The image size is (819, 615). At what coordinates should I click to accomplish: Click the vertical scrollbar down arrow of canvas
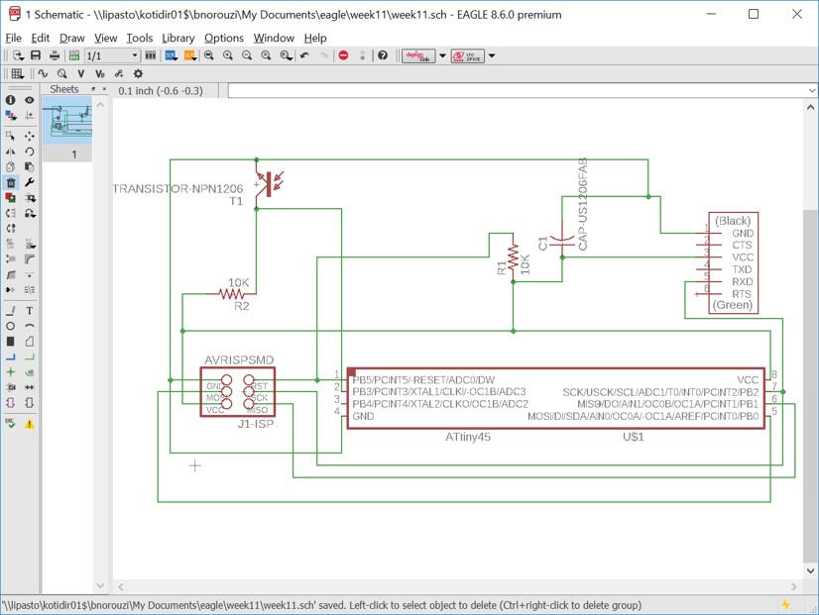tap(810, 571)
